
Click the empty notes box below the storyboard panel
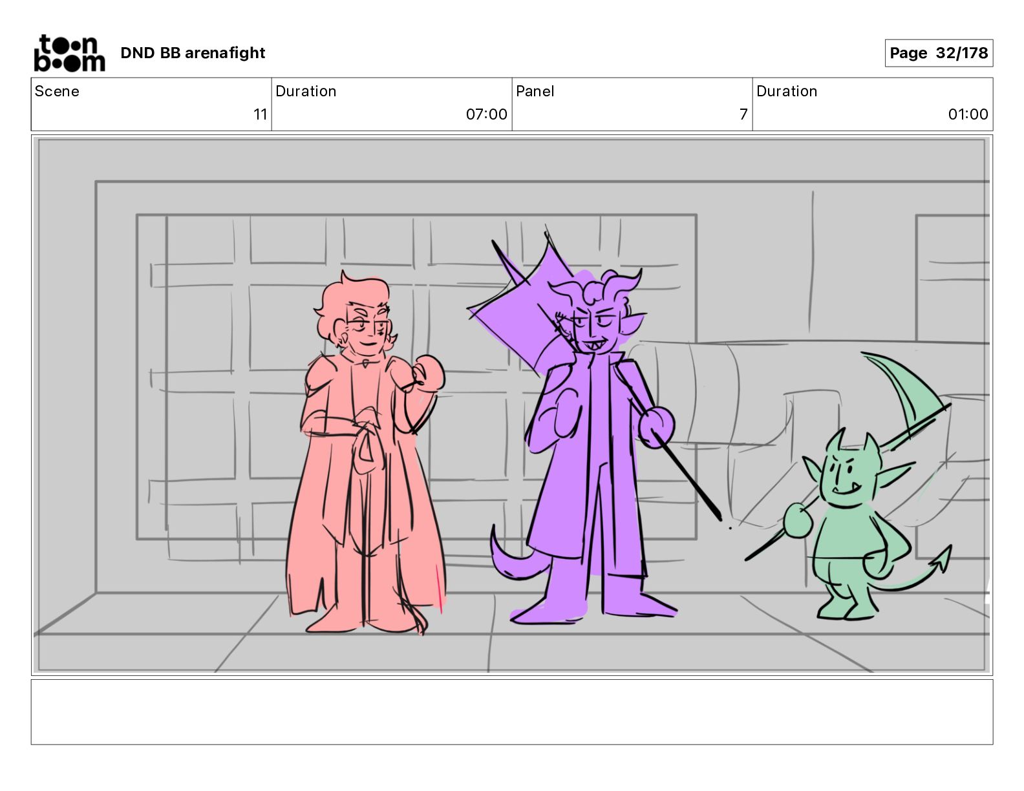click(512, 712)
